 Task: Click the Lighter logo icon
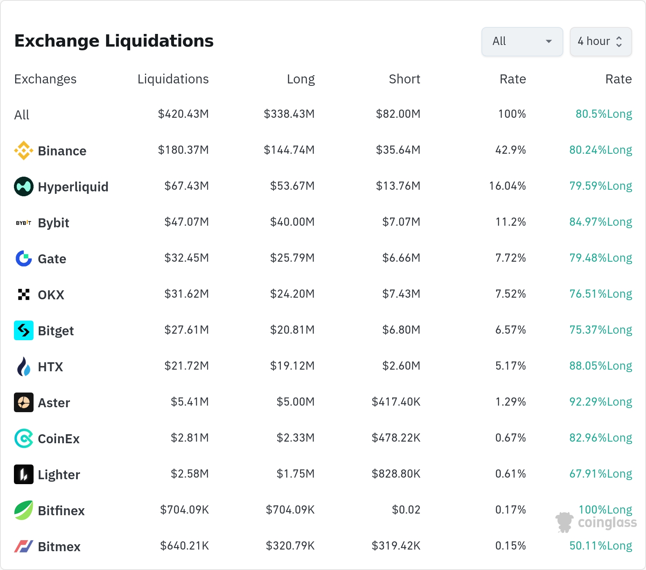[24, 474]
